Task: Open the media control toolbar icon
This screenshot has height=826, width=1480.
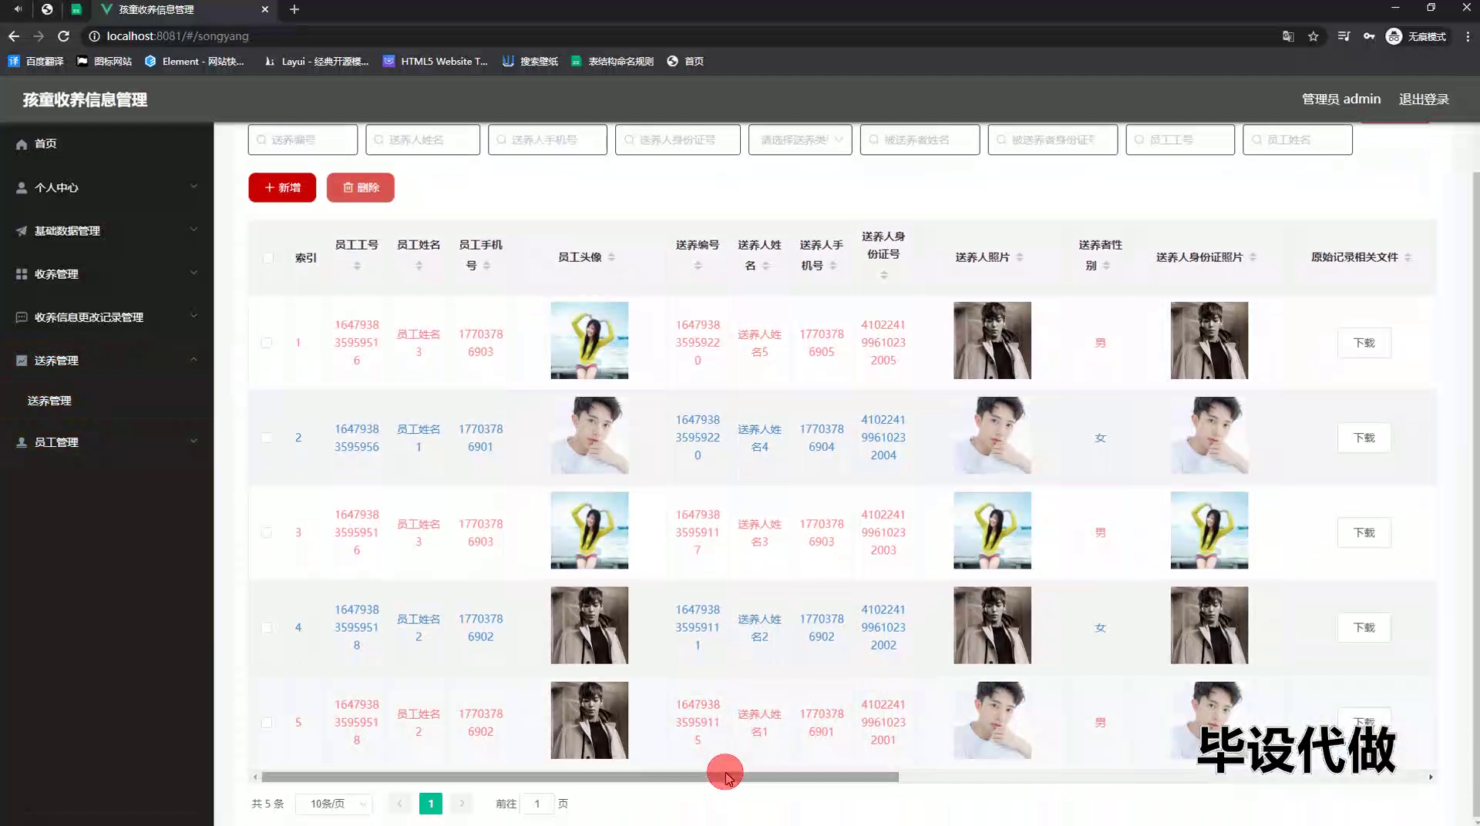Action: click(1344, 36)
